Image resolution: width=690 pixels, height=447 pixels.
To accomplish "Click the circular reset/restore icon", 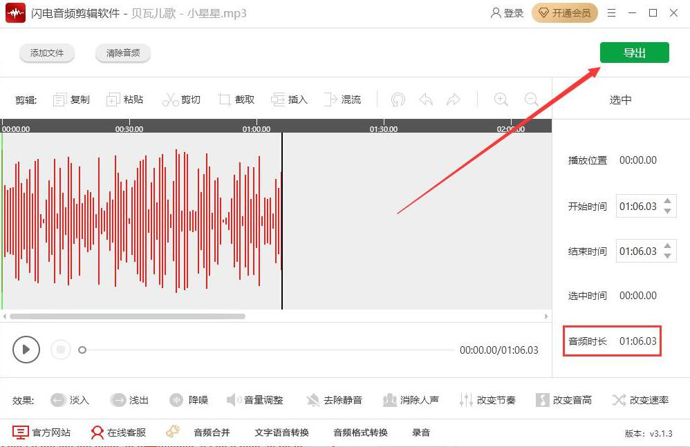I will point(398,99).
